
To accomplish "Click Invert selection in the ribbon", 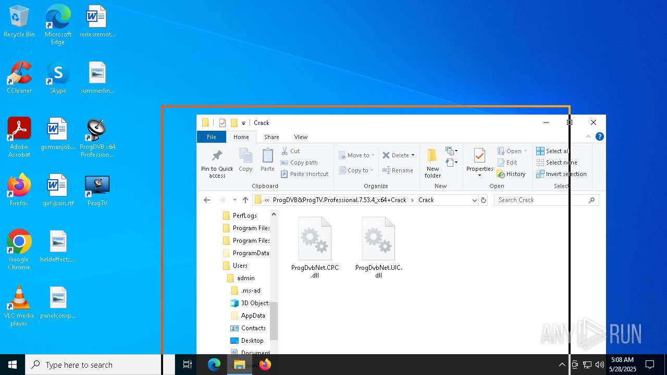I will [561, 174].
